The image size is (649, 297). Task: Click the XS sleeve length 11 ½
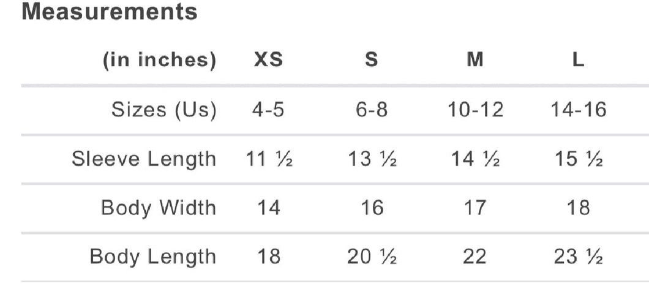268,159
